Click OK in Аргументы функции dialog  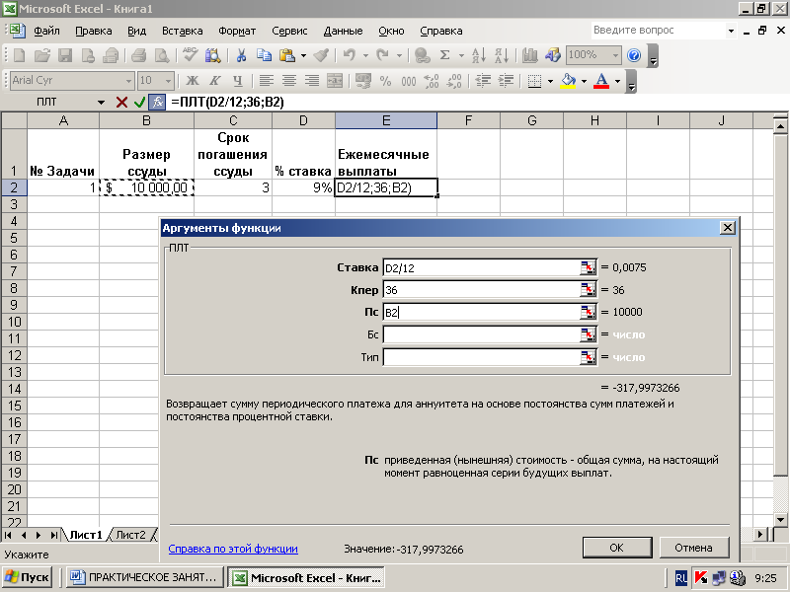(x=617, y=548)
